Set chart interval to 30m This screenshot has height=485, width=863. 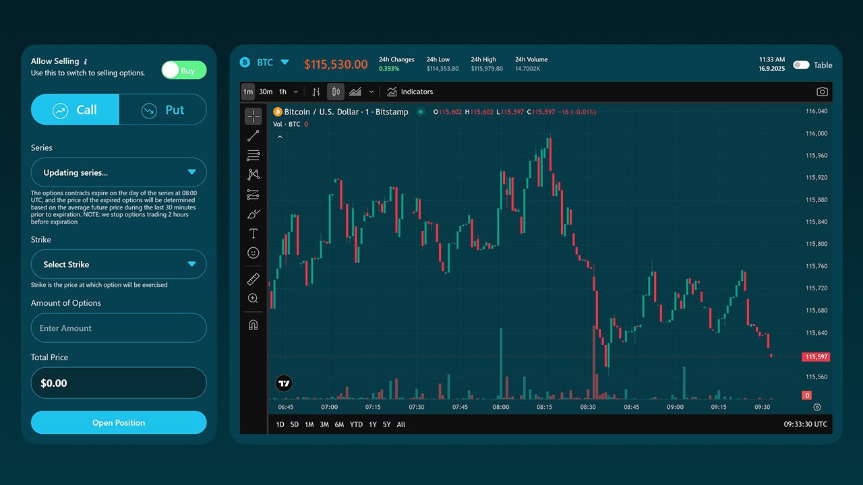(x=266, y=92)
